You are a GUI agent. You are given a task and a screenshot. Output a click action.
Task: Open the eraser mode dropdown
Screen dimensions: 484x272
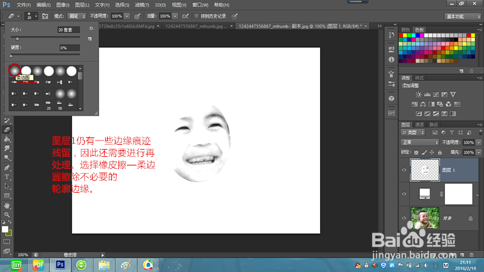(x=77, y=16)
